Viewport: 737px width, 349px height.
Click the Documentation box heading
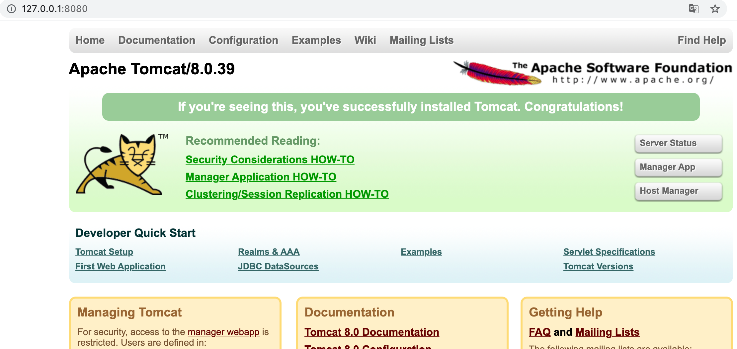[x=349, y=313]
